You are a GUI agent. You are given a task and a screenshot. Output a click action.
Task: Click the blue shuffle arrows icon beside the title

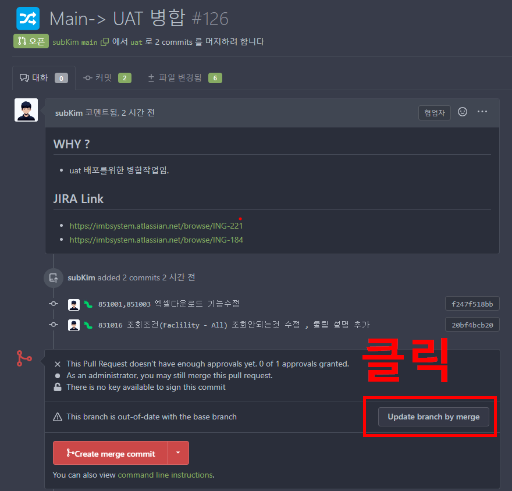pyautogui.click(x=28, y=19)
